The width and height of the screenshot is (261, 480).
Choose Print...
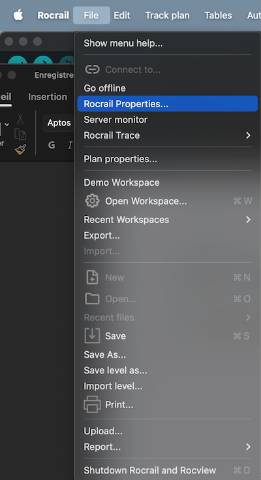168,405
